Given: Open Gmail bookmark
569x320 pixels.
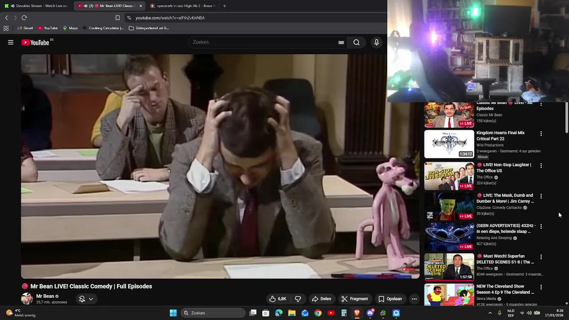Looking at the screenshot, I should tap(25, 28).
